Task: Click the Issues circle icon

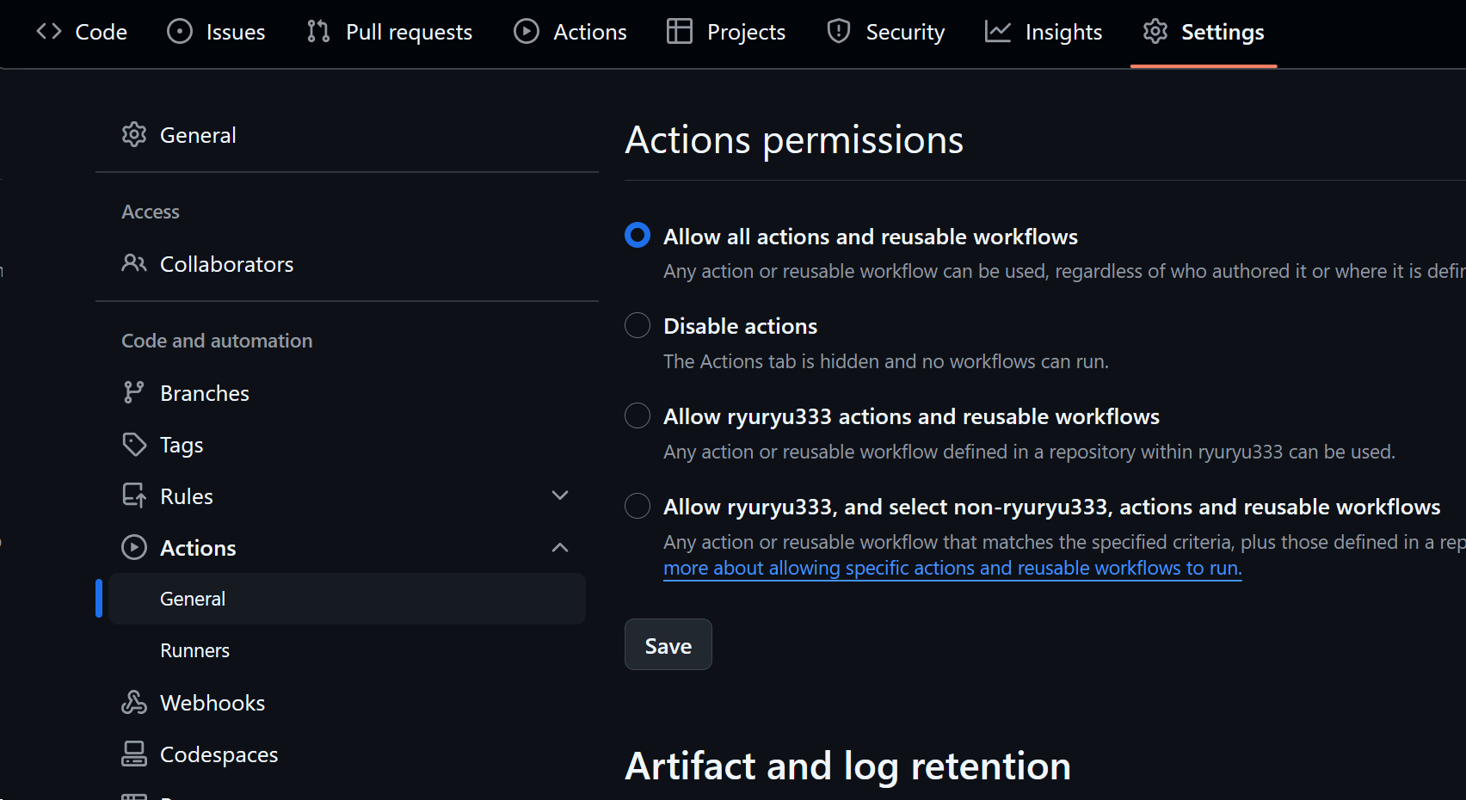Action: coord(180,32)
